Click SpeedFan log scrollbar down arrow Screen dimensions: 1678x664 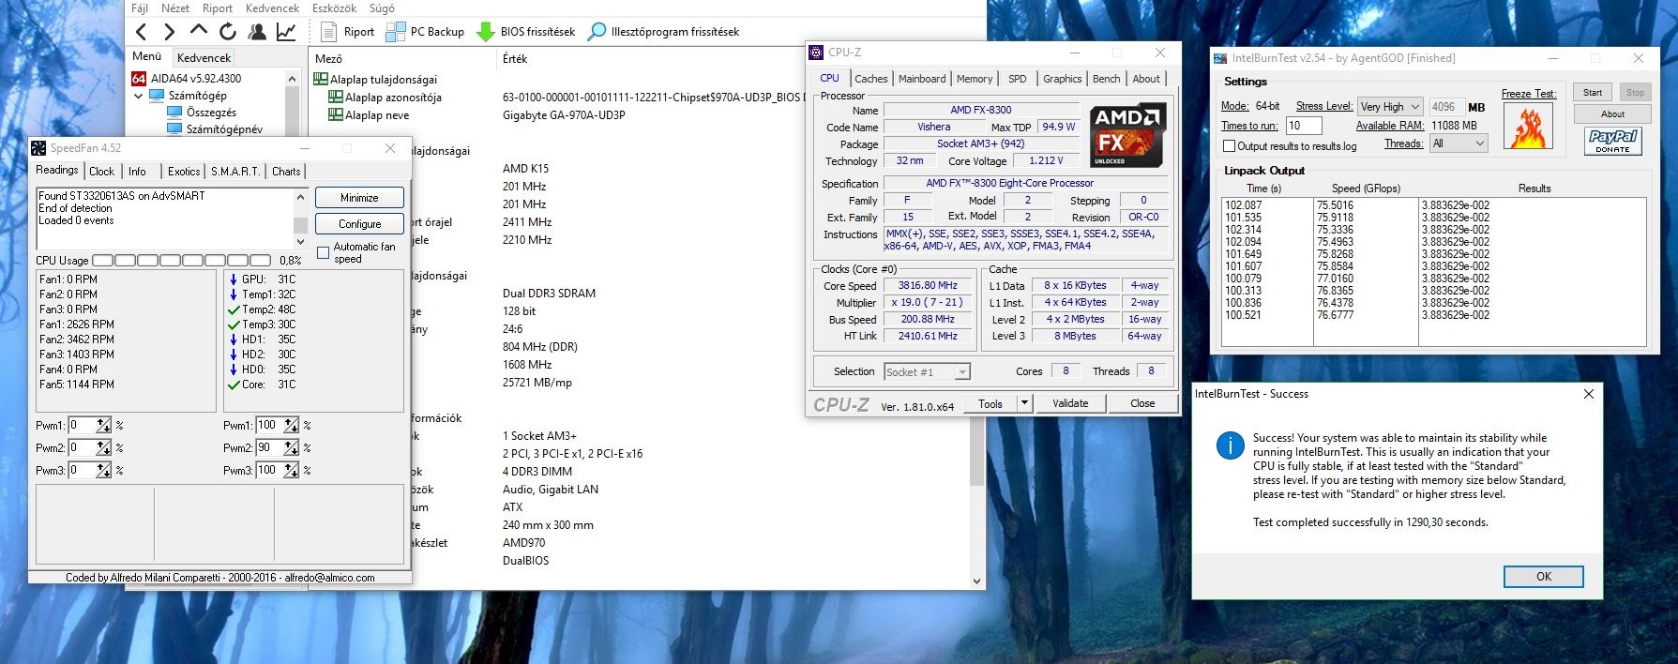300,242
